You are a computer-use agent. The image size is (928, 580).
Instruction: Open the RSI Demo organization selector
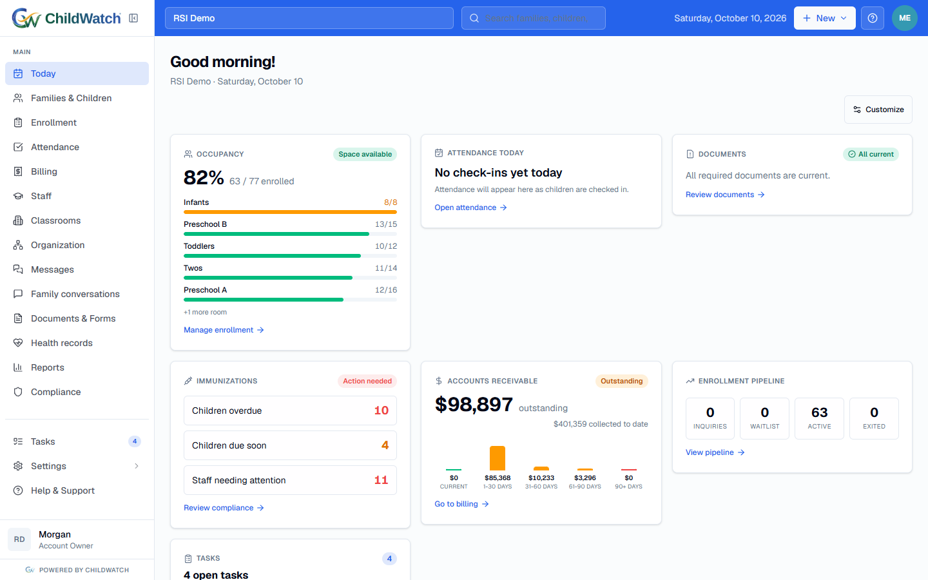tap(309, 18)
